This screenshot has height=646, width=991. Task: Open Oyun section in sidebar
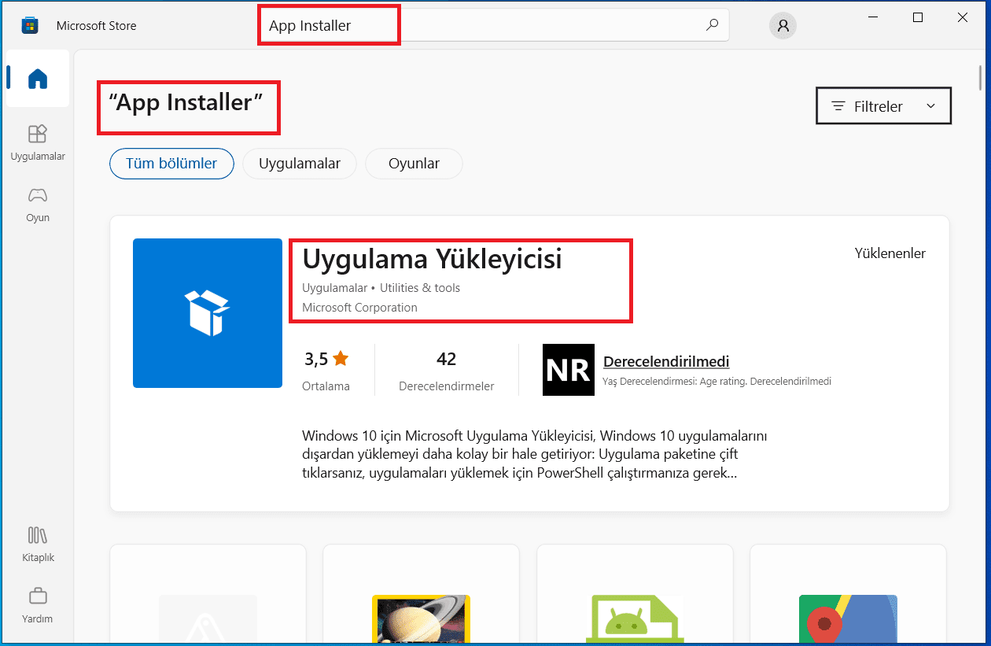tap(38, 204)
